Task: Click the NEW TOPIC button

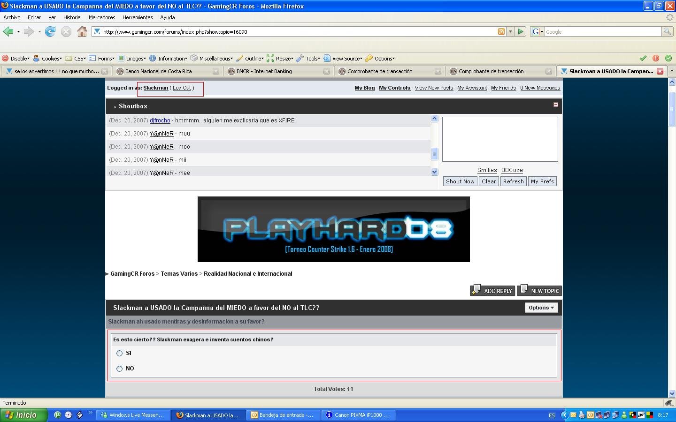Action: coord(539,291)
